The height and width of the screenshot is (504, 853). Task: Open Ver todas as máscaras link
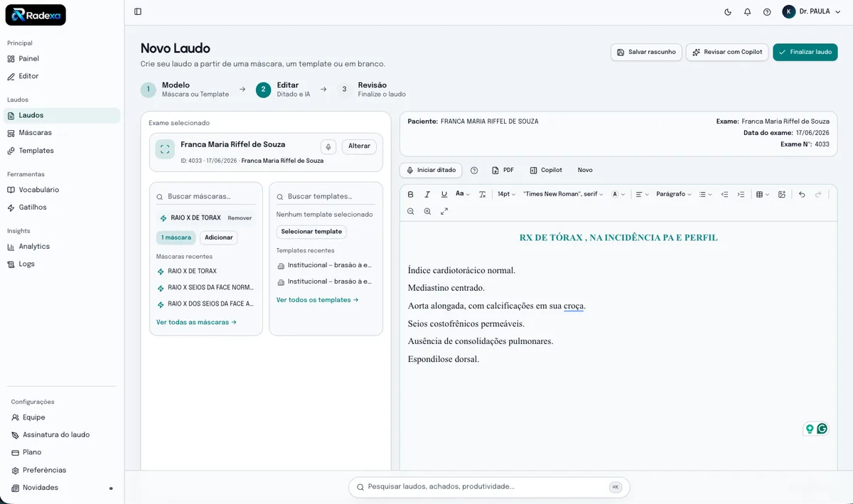click(196, 322)
